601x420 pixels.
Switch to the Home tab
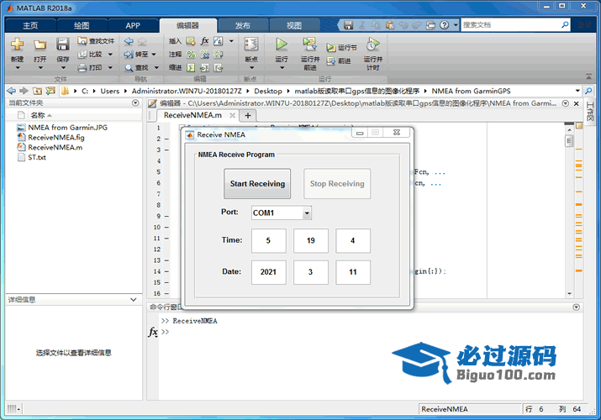pyautogui.click(x=30, y=26)
